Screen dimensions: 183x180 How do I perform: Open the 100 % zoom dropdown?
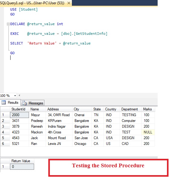(15, 96)
